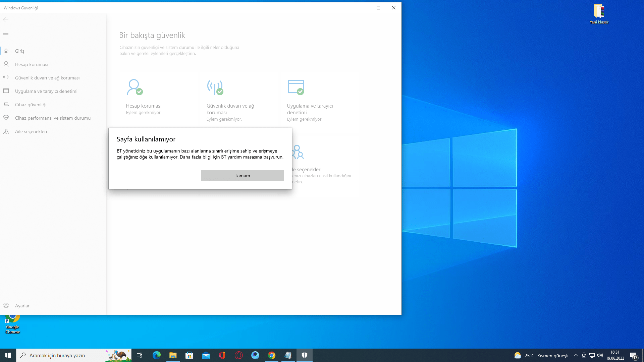Open the weather widget 25°C Kısmen güneşli
This screenshot has height=362, width=644.
pyautogui.click(x=541, y=355)
